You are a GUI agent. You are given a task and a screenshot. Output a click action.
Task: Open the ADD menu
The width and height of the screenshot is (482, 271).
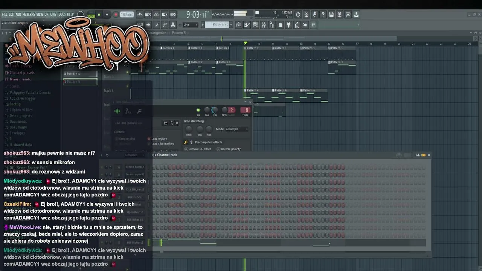coord(18,14)
